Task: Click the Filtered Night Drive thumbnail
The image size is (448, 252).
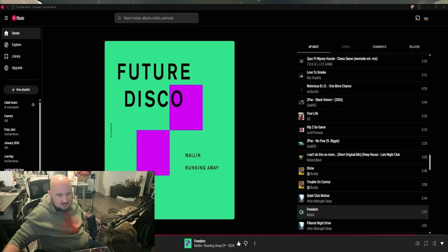Action: tap(301, 226)
